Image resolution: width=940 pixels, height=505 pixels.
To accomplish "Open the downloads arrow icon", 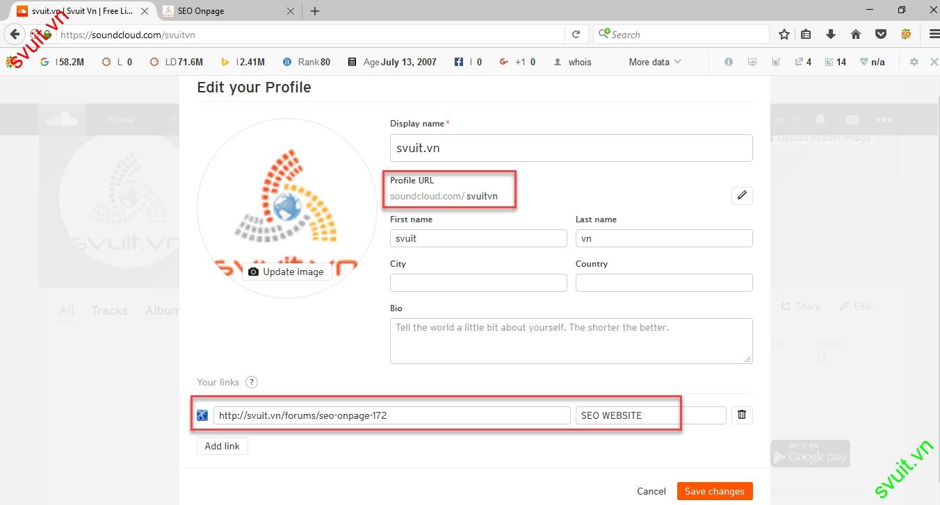I will (x=830, y=34).
